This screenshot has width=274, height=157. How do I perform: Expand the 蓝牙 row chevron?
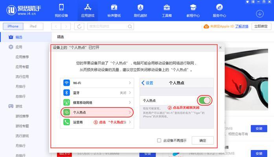tap(130, 93)
